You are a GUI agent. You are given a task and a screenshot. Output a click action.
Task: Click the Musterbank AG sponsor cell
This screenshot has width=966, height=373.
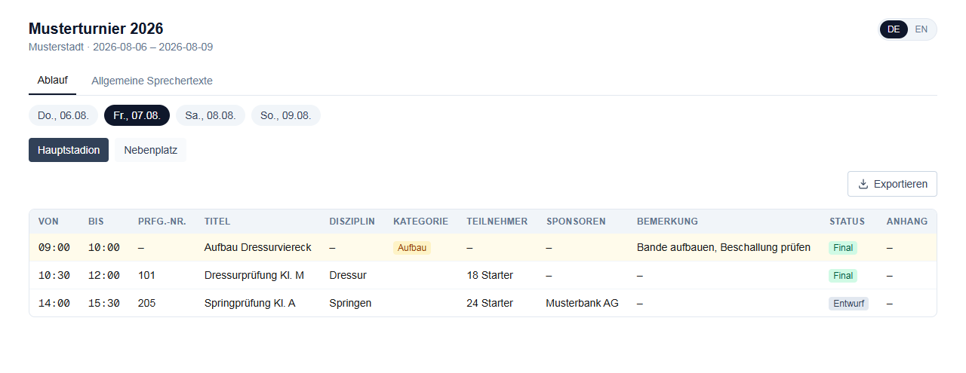tap(582, 303)
